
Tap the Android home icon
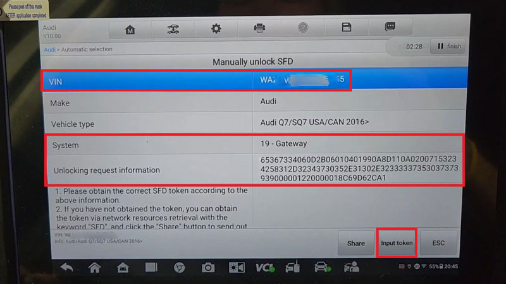coord(94,268)
